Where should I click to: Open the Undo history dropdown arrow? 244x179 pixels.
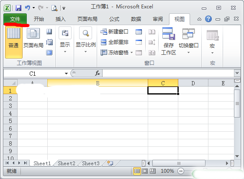tap(33, 8)
